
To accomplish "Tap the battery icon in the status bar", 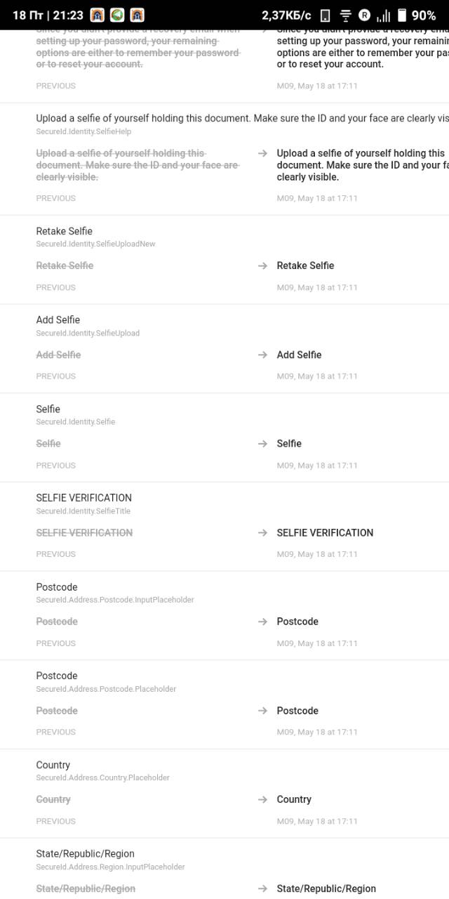I will pos(402,15).
